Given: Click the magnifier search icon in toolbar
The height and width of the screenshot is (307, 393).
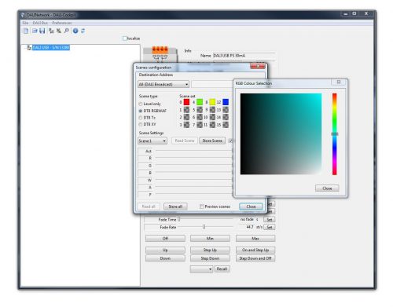Looking at the screenshot, I should (67, 31).
